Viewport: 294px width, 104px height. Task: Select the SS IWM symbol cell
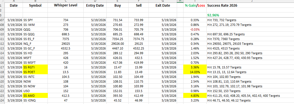coord(35,25)
